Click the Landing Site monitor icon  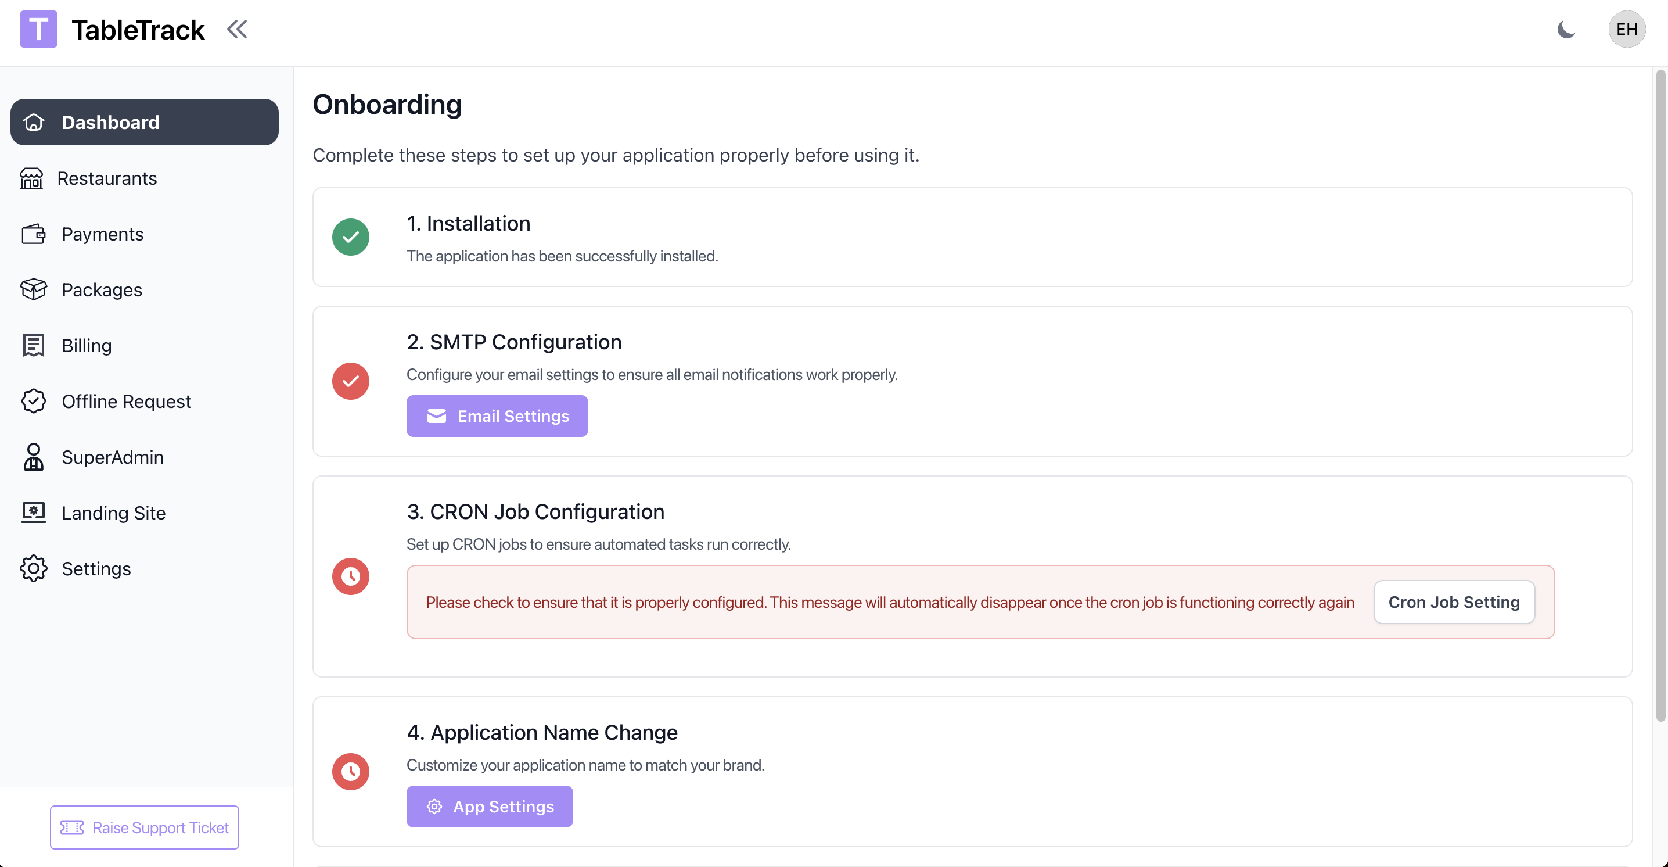coord(33,513)
